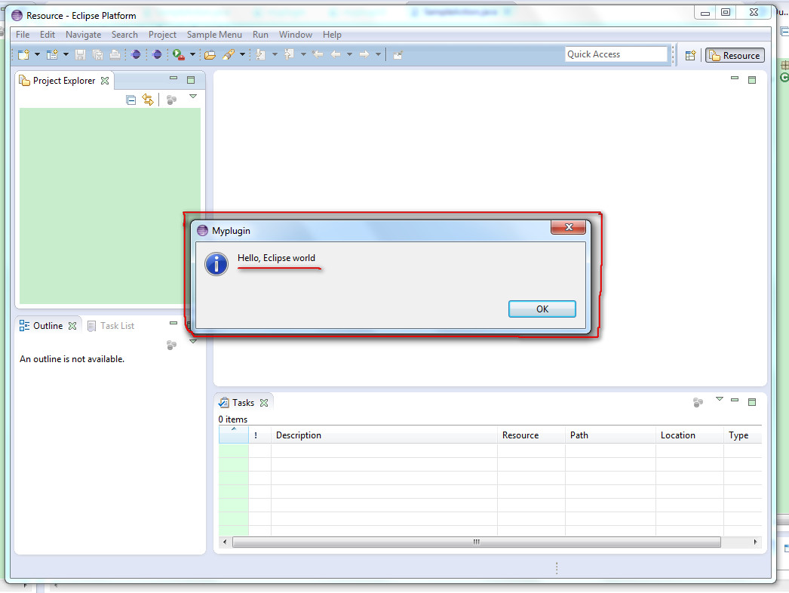Sort the Tasks table by Resource column

point(531,435)
